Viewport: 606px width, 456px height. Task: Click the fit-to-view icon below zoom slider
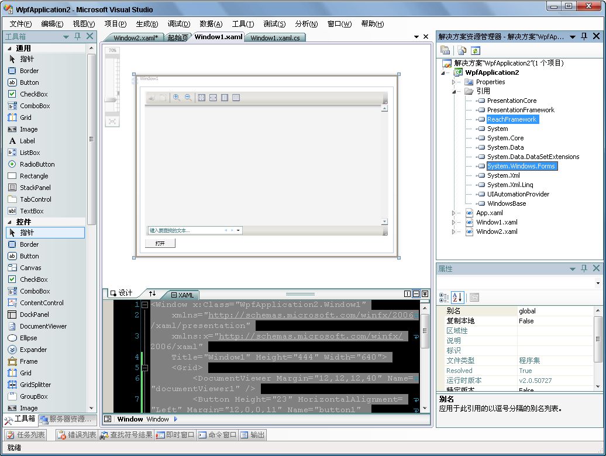112,121
